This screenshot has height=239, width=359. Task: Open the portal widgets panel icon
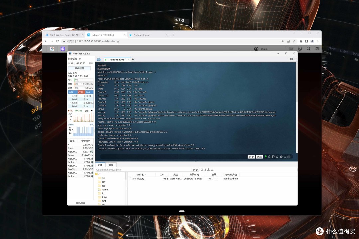(x=317, y=49)
